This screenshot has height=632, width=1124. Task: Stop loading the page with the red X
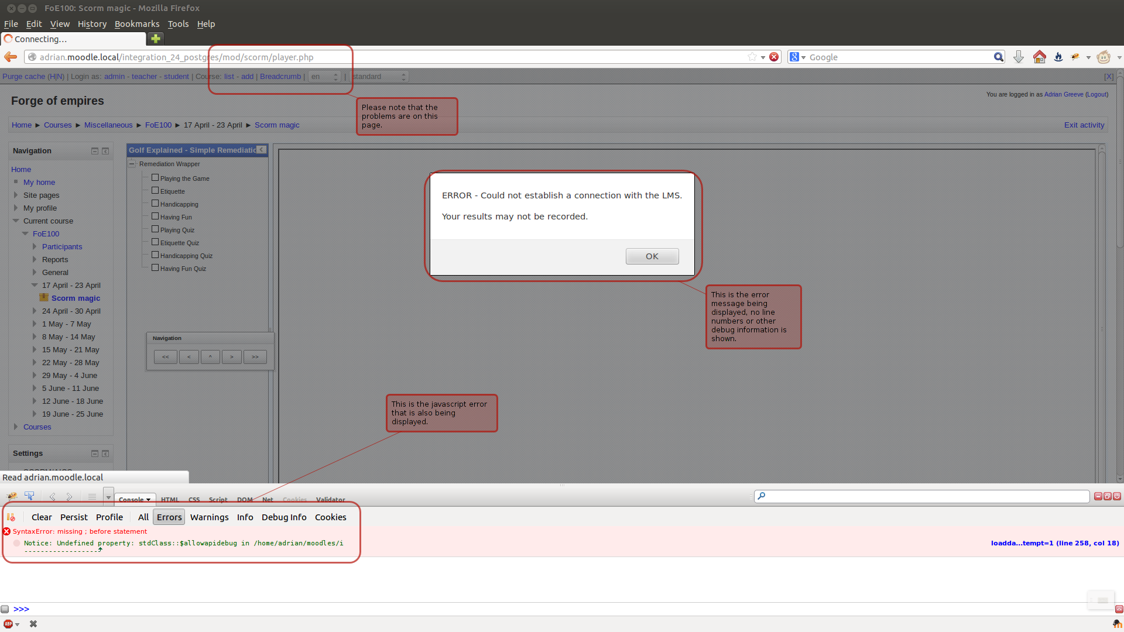[774, 57]
